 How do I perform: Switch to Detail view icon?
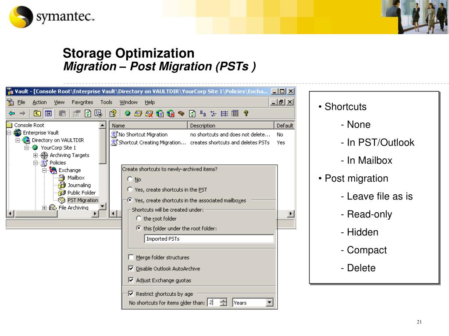coord(235,113)
